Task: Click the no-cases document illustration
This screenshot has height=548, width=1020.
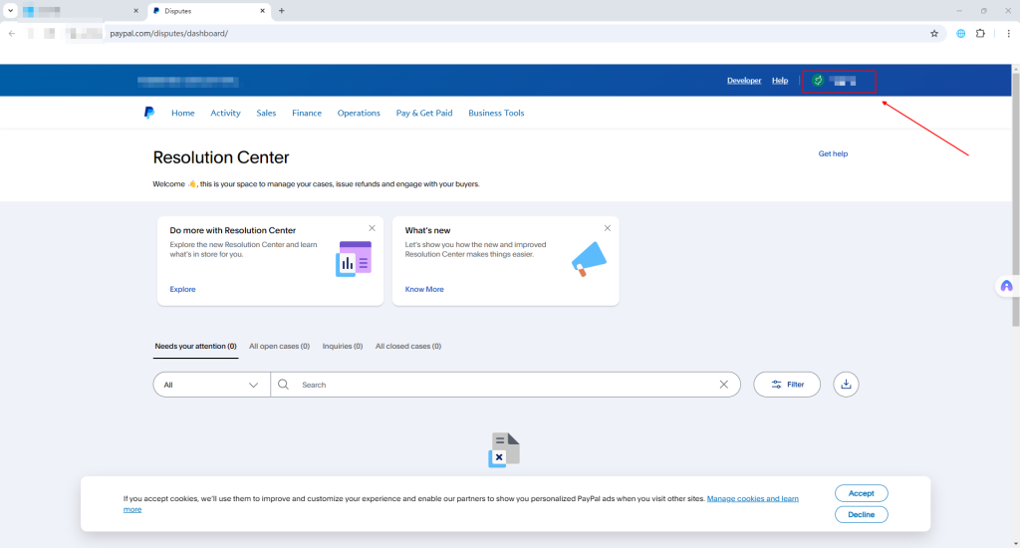Action: click(504, 449)
